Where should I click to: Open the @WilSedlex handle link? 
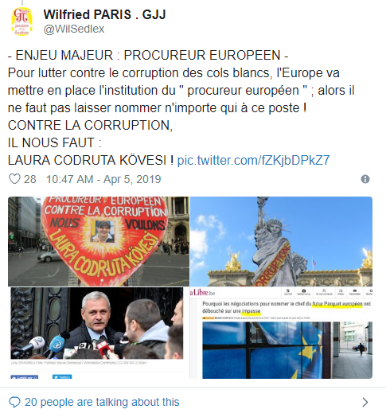pos(74,29)
